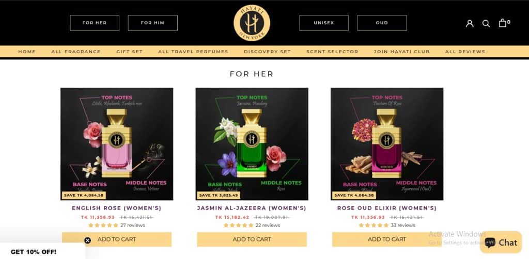Select the FOR HIM category button

[x=152, y=23]
